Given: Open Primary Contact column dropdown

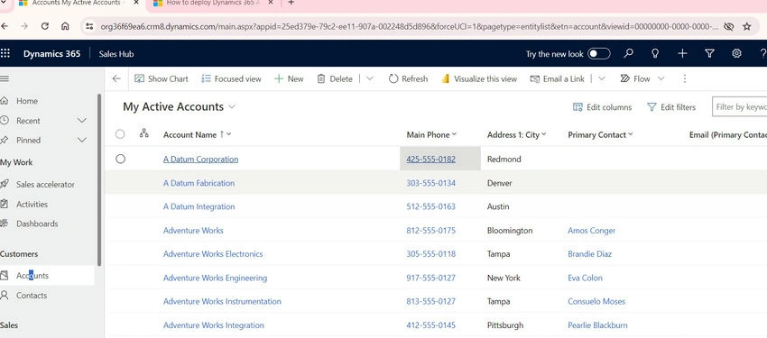Looking at the screenshot, I should [630, 134].
